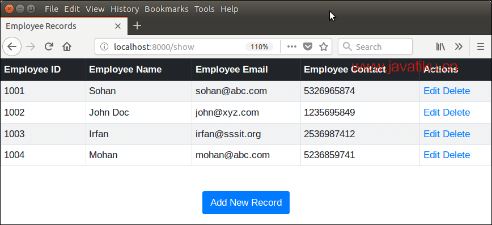This screenshot has height=225, width=492.
Task: Click the magnifier in the search box
Action: (x=347, y=47)
